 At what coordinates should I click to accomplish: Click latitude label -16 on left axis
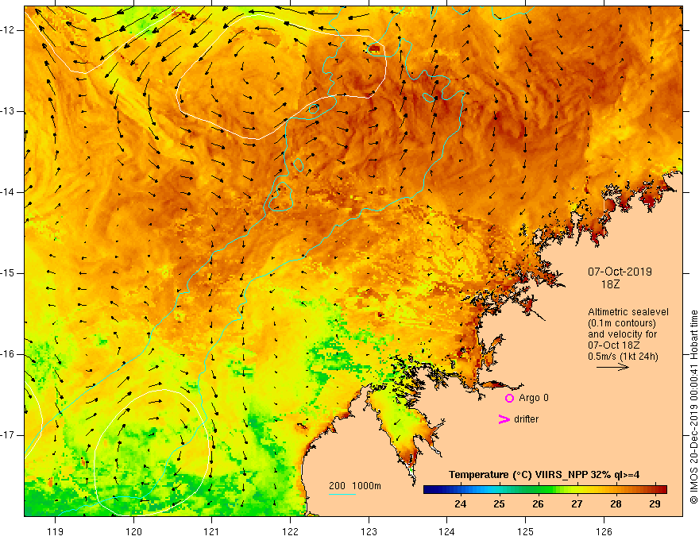(9, 354)
